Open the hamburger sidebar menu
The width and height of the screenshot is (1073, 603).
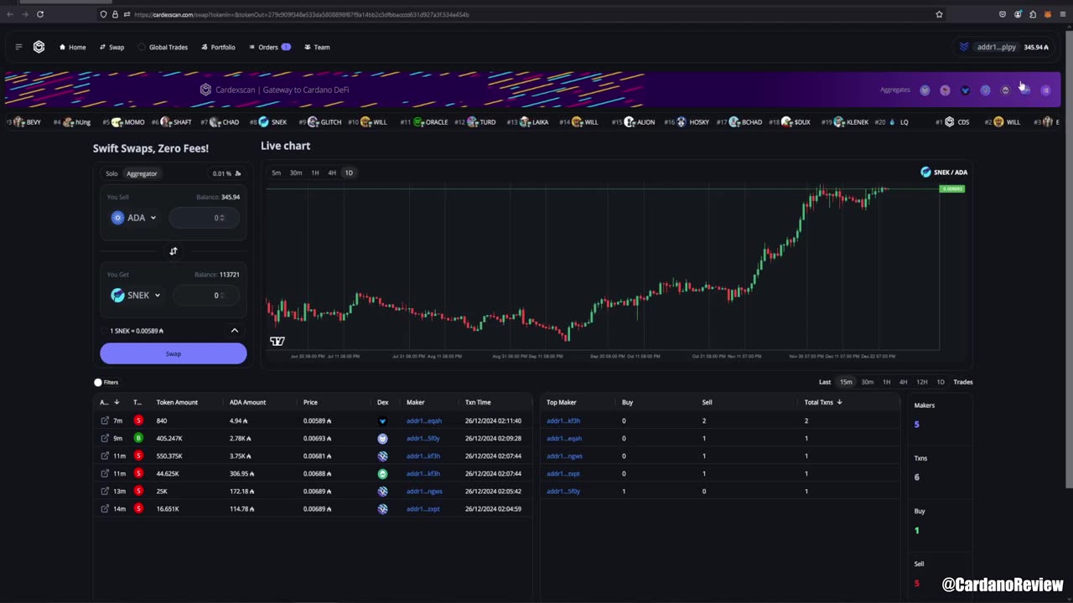pyautogui.click(x=18, y=47)
